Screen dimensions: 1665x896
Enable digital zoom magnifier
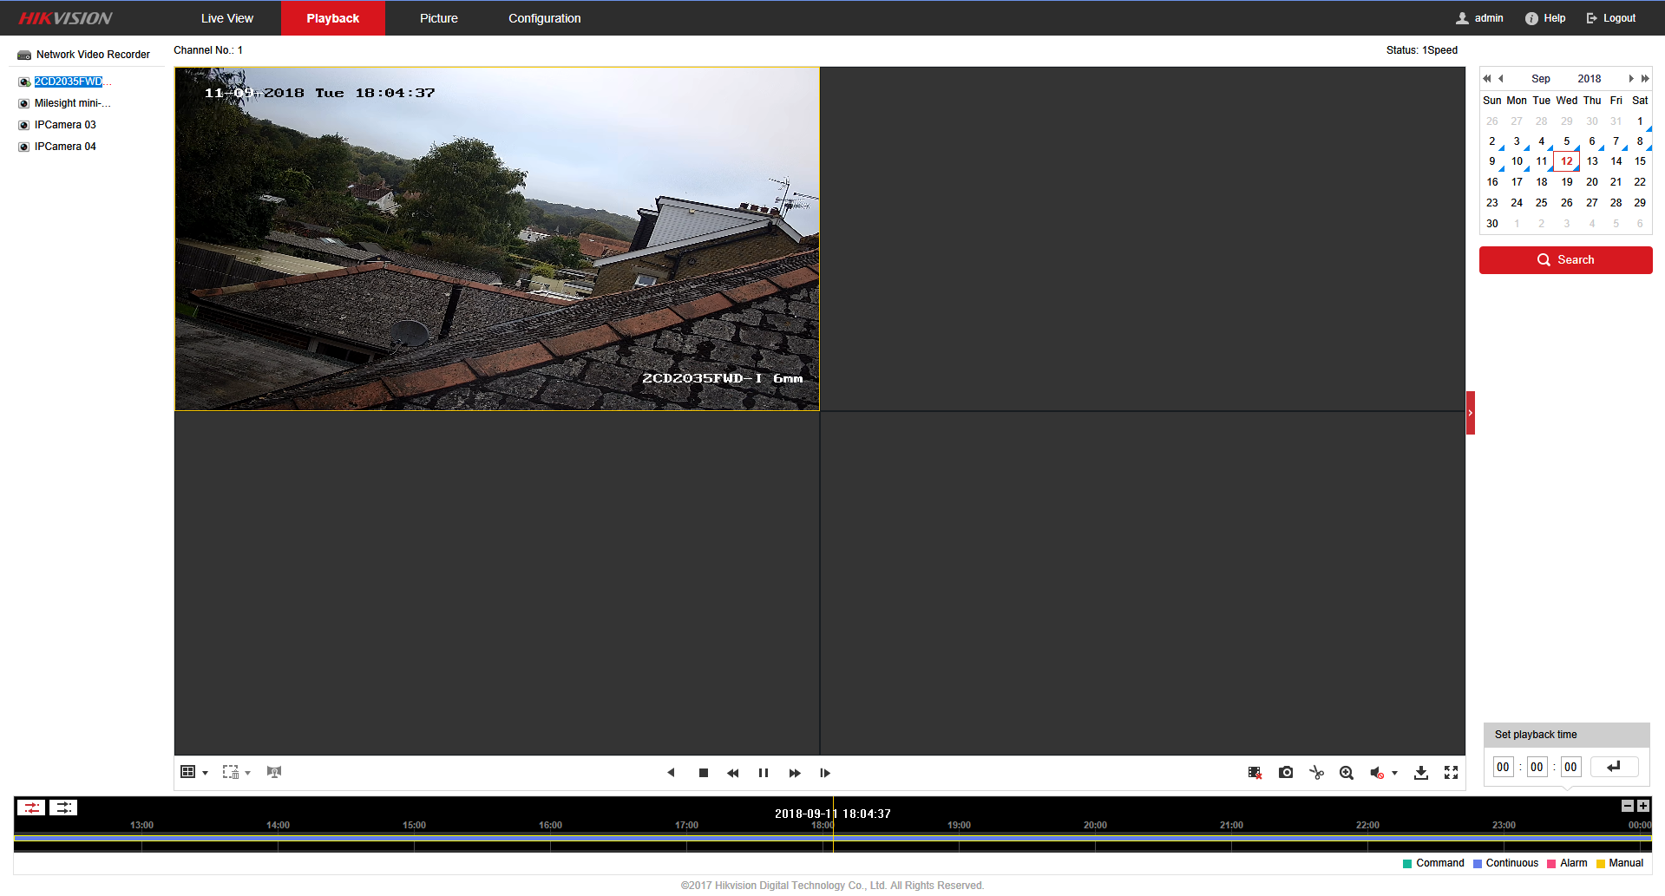tap(1347, 773)
